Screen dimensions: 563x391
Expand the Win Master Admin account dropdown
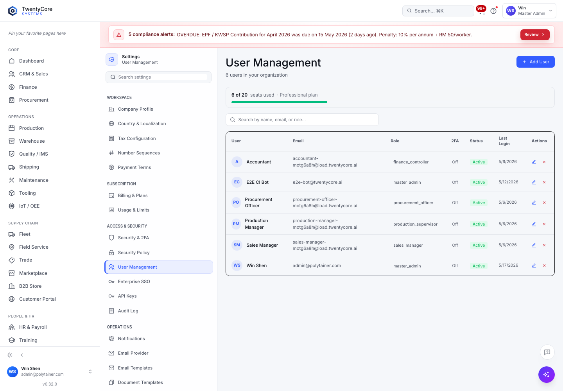529,11
